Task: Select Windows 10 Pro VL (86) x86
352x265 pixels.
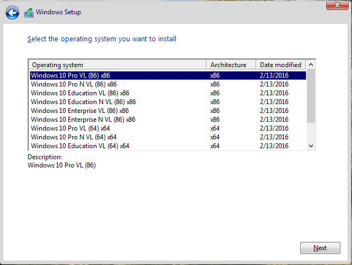Action: pyautogui.click(x=167, y=75)
